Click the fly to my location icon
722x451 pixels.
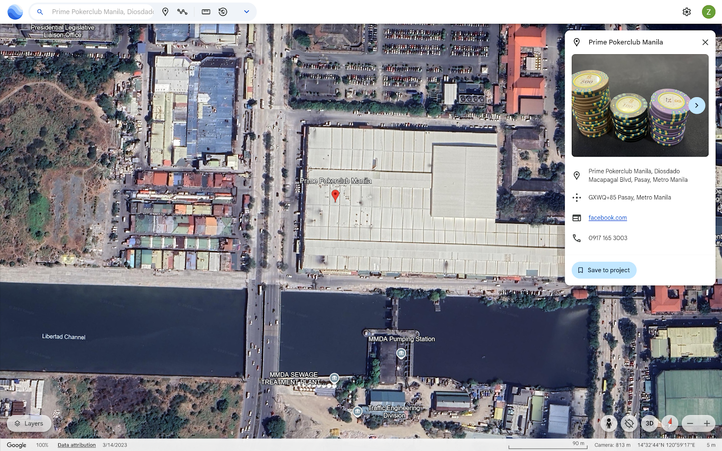click(x=629, y=423)
